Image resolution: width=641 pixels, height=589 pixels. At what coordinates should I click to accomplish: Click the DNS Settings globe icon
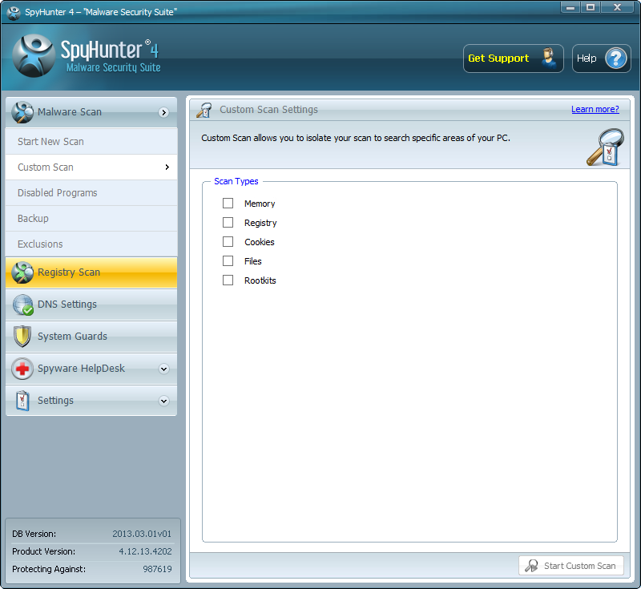pos(22,305)
